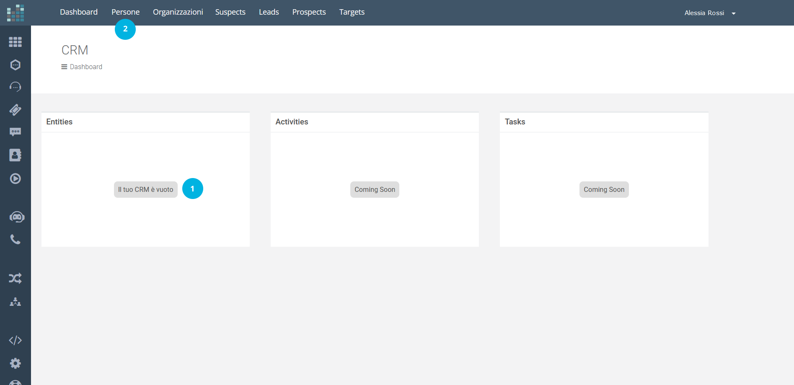This screenshot has height=385, width=794.
Task: Click the play circle icon in the sidebar
Action: pyautogui.click(x=16, y=178)
